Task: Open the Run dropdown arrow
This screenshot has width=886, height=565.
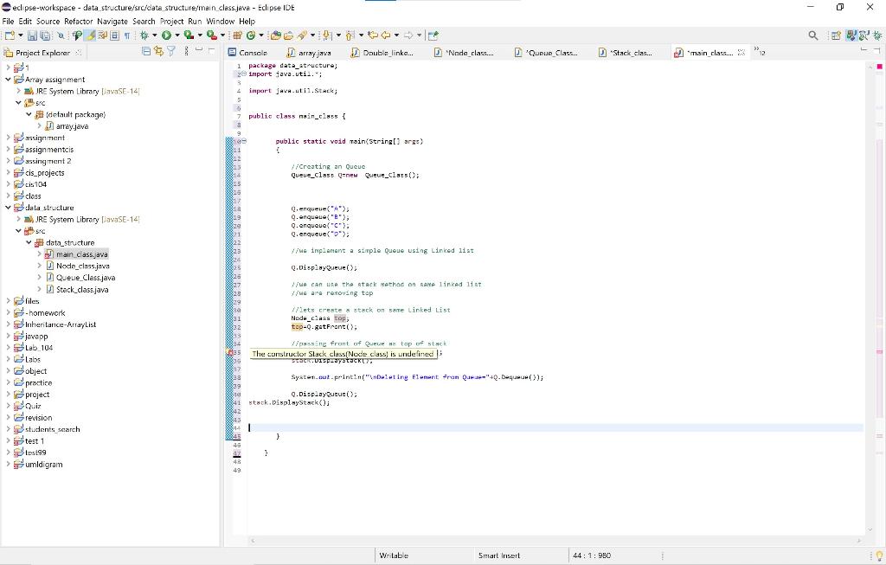Action: (x=177, y=35)
